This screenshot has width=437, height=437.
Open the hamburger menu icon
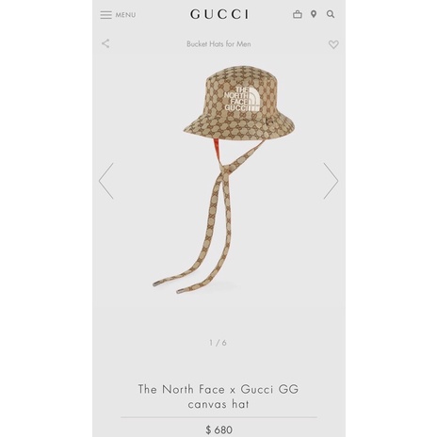pyautogui.click(x=105, y=15)
